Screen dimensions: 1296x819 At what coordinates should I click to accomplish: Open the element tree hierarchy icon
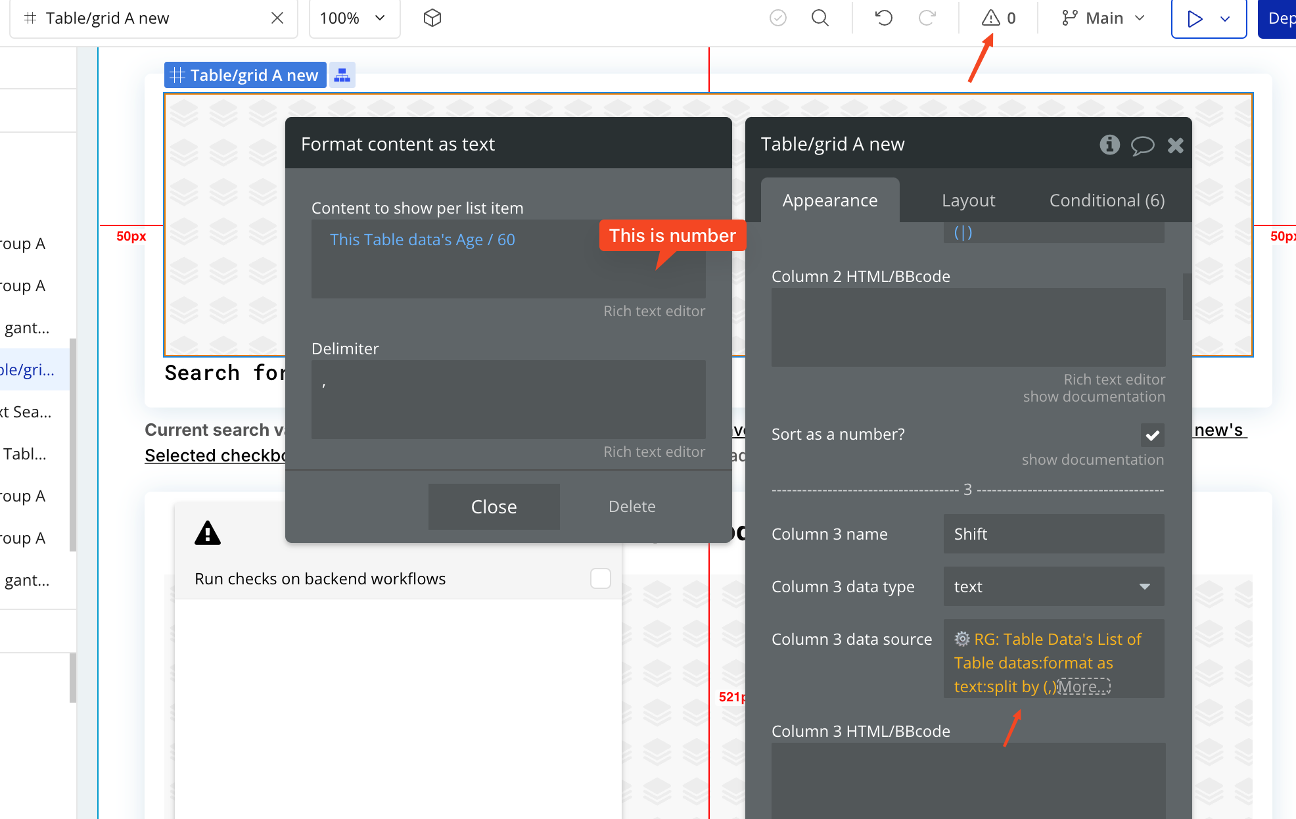(342, 75)
